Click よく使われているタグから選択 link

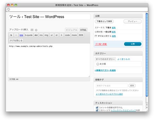(109, 94)
